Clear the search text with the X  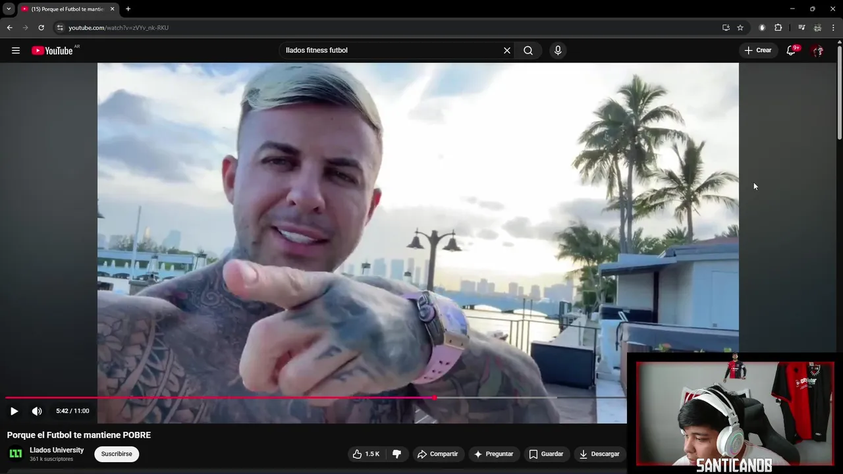coord(507,51)
